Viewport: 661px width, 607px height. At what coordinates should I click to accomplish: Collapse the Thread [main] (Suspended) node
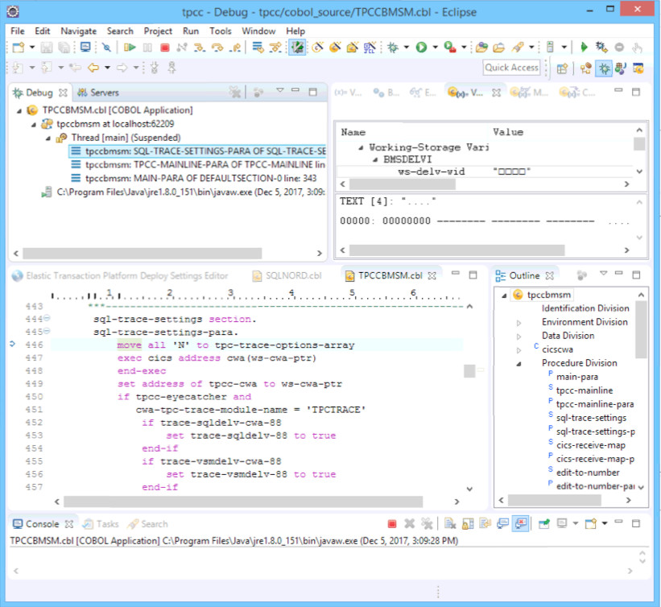tap(48, 138)
